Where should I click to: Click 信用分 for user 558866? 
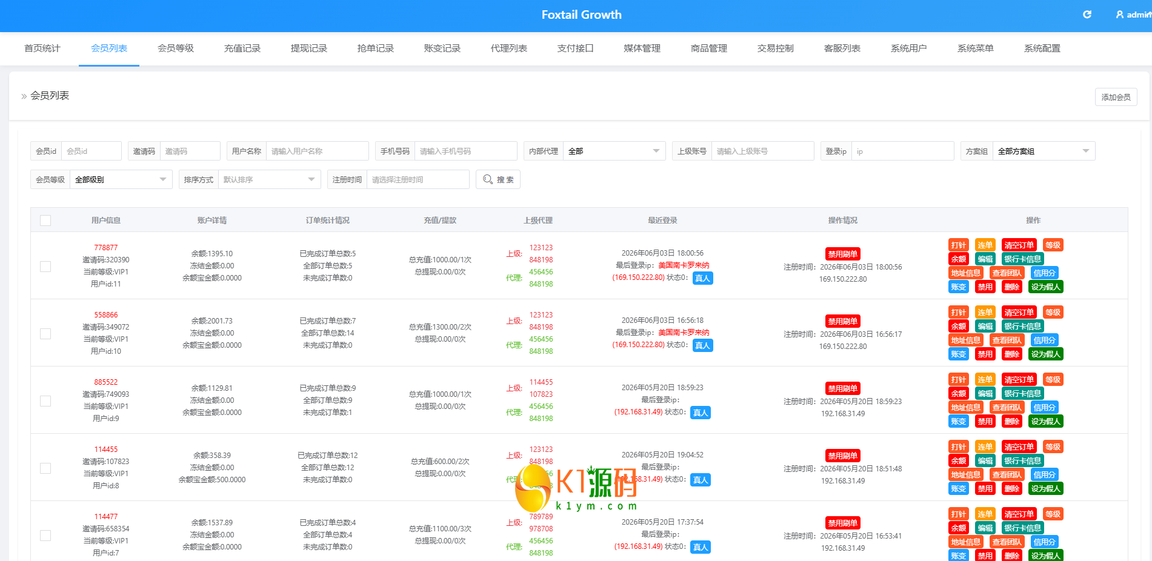[x=1045, y=340]
